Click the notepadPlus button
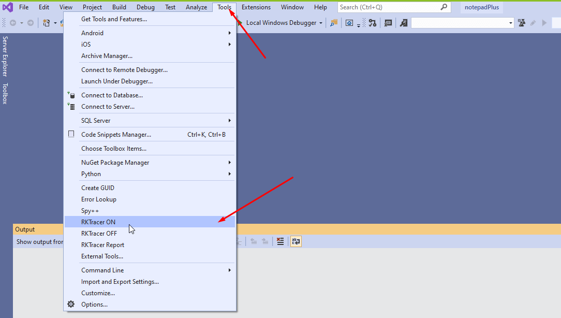The width and height of the screenshot is (561, 318). 482,7
